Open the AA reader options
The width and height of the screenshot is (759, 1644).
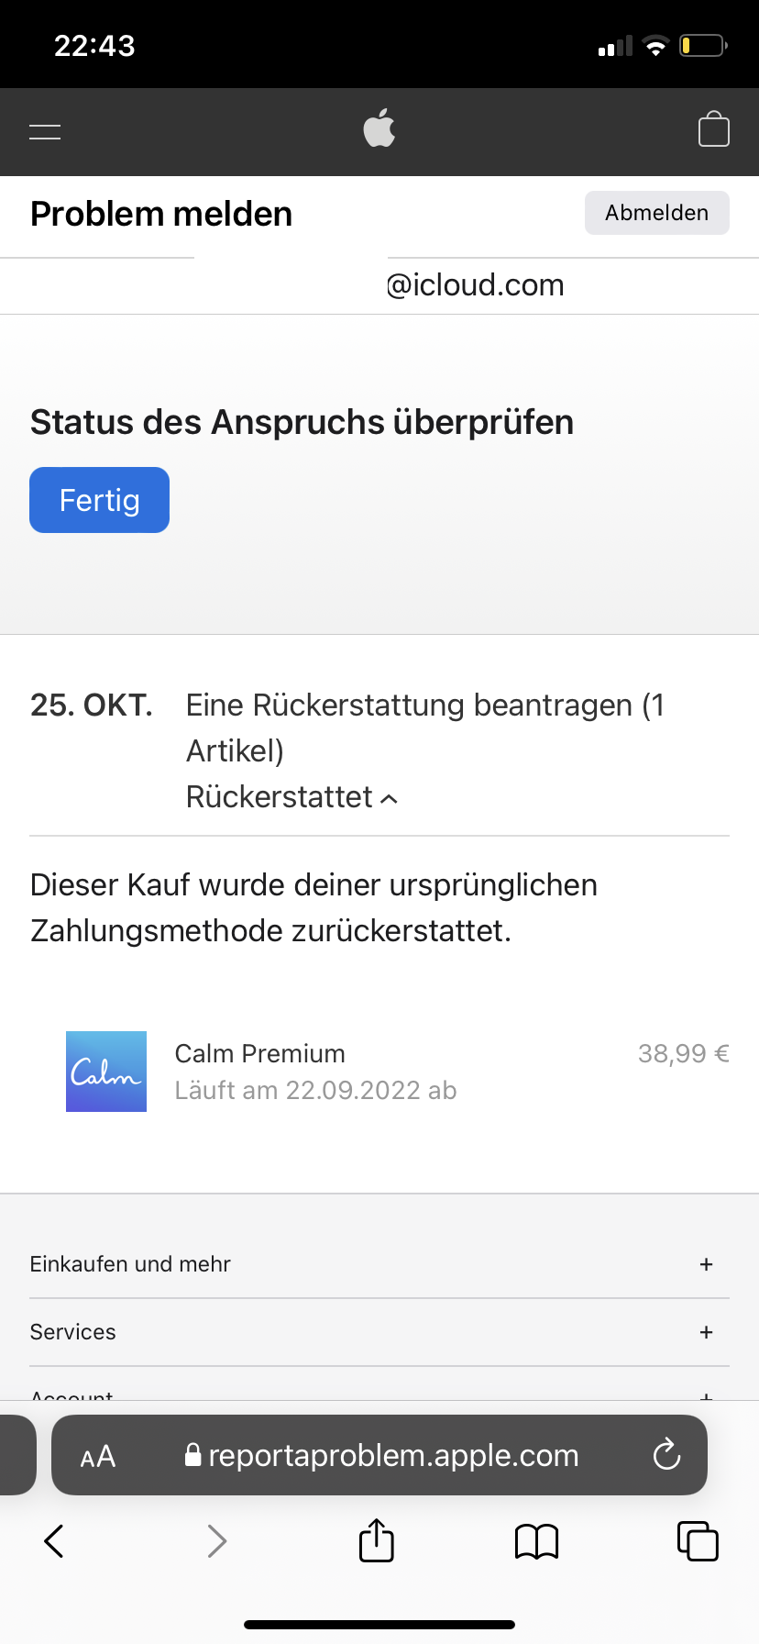point(98,1456)
